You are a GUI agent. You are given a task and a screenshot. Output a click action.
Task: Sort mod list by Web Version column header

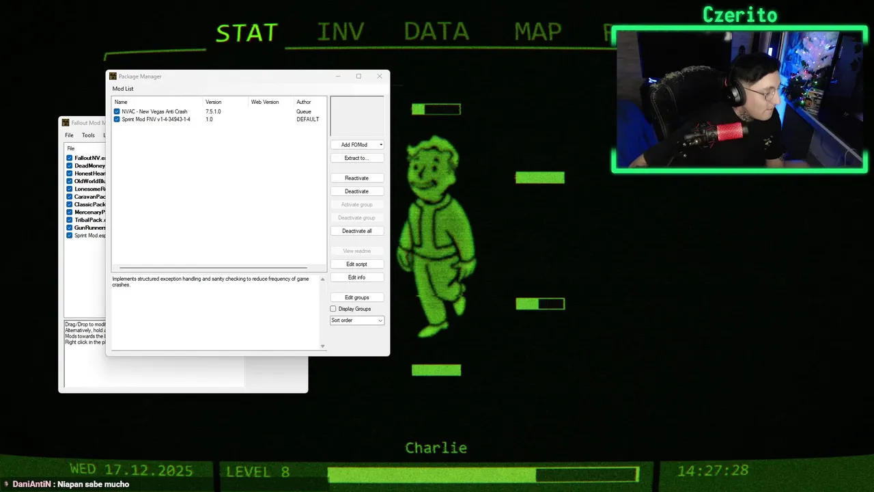coord(271,102)
